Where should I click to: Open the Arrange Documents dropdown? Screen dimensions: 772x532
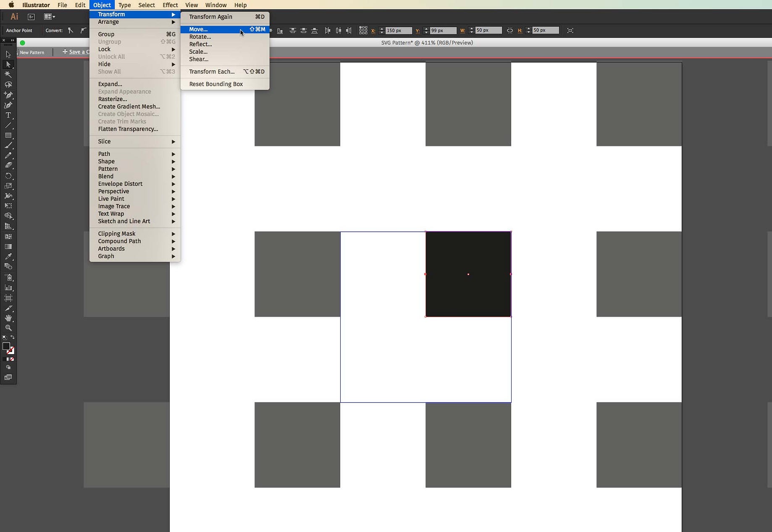pos(50,17)
